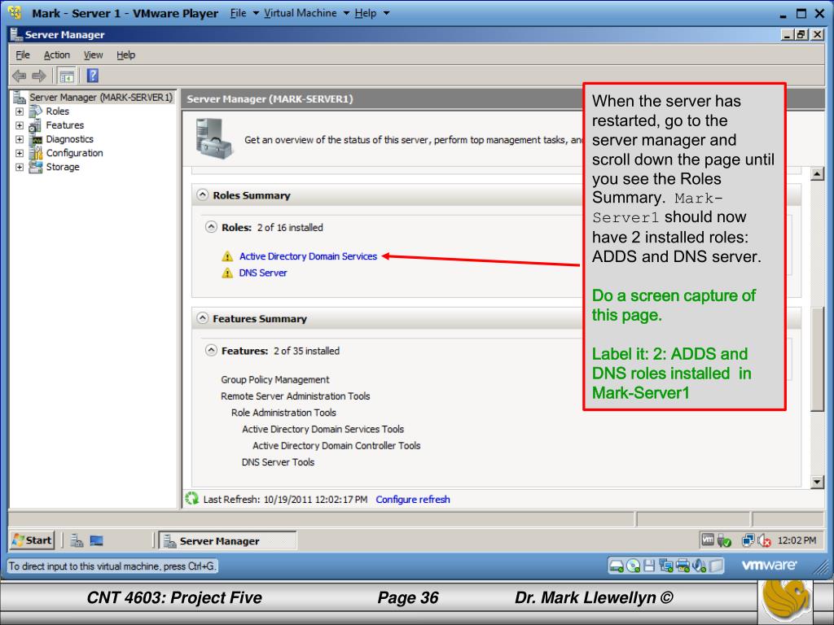Expand the Roles tree node
Image resolution: width=834 pixels, height=625 pixels.
tap(20, 111)
